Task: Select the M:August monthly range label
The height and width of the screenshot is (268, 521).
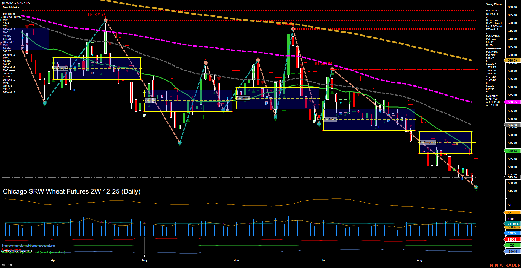Action: point(428,142)
